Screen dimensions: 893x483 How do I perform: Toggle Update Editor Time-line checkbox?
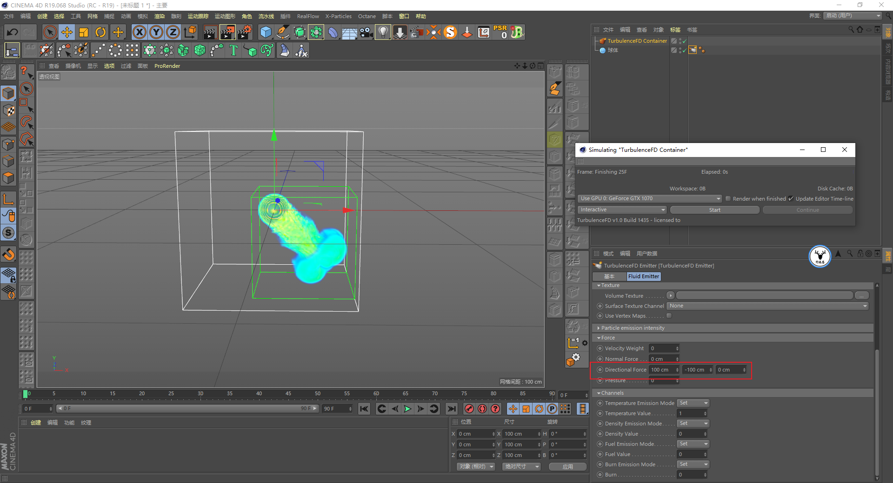coord(791,199)
